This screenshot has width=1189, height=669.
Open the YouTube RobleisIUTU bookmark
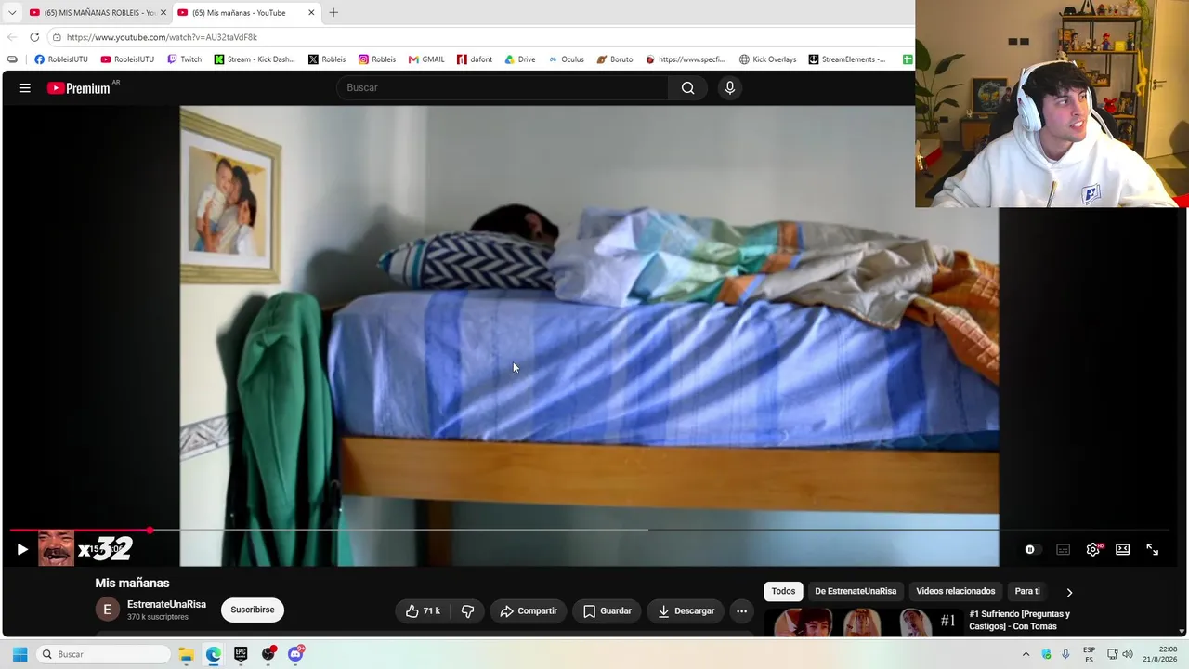(x=127, y=59)
